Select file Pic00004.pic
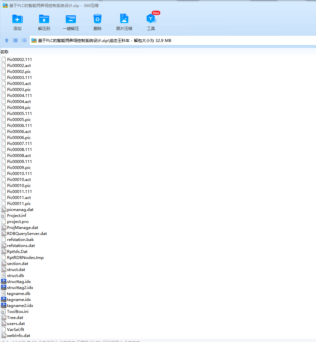 [16, 108]
